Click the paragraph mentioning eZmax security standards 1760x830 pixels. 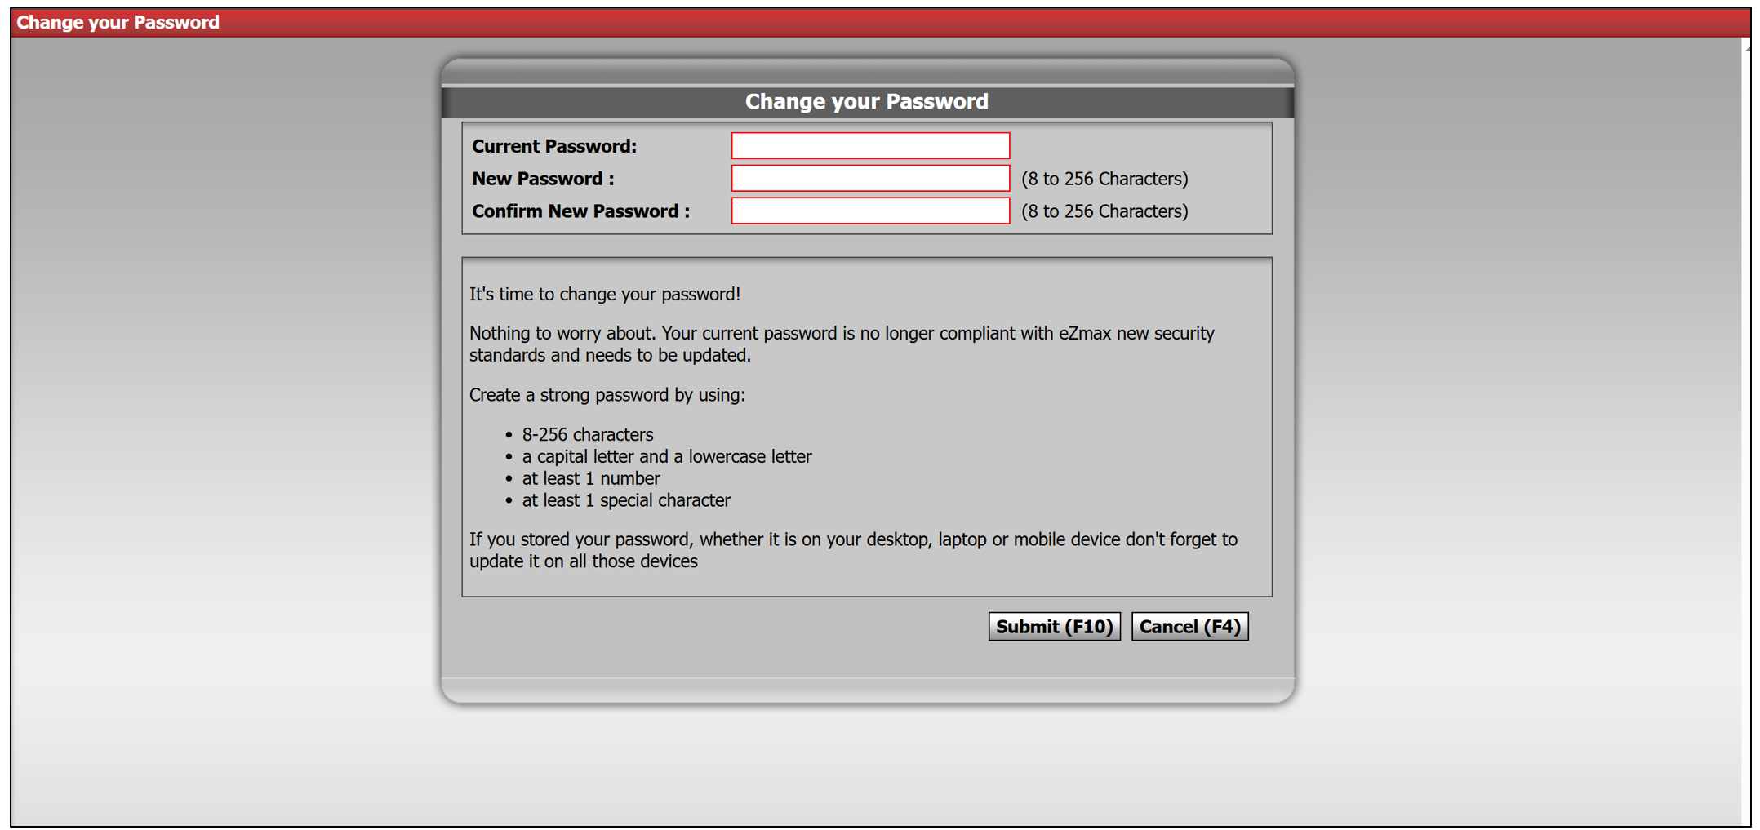click(842, 344)
